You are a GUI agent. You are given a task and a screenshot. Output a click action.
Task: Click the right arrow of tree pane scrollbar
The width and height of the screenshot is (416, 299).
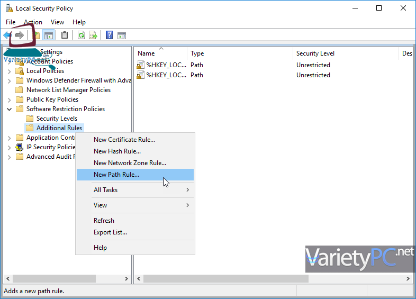click(x=126, y=278)
